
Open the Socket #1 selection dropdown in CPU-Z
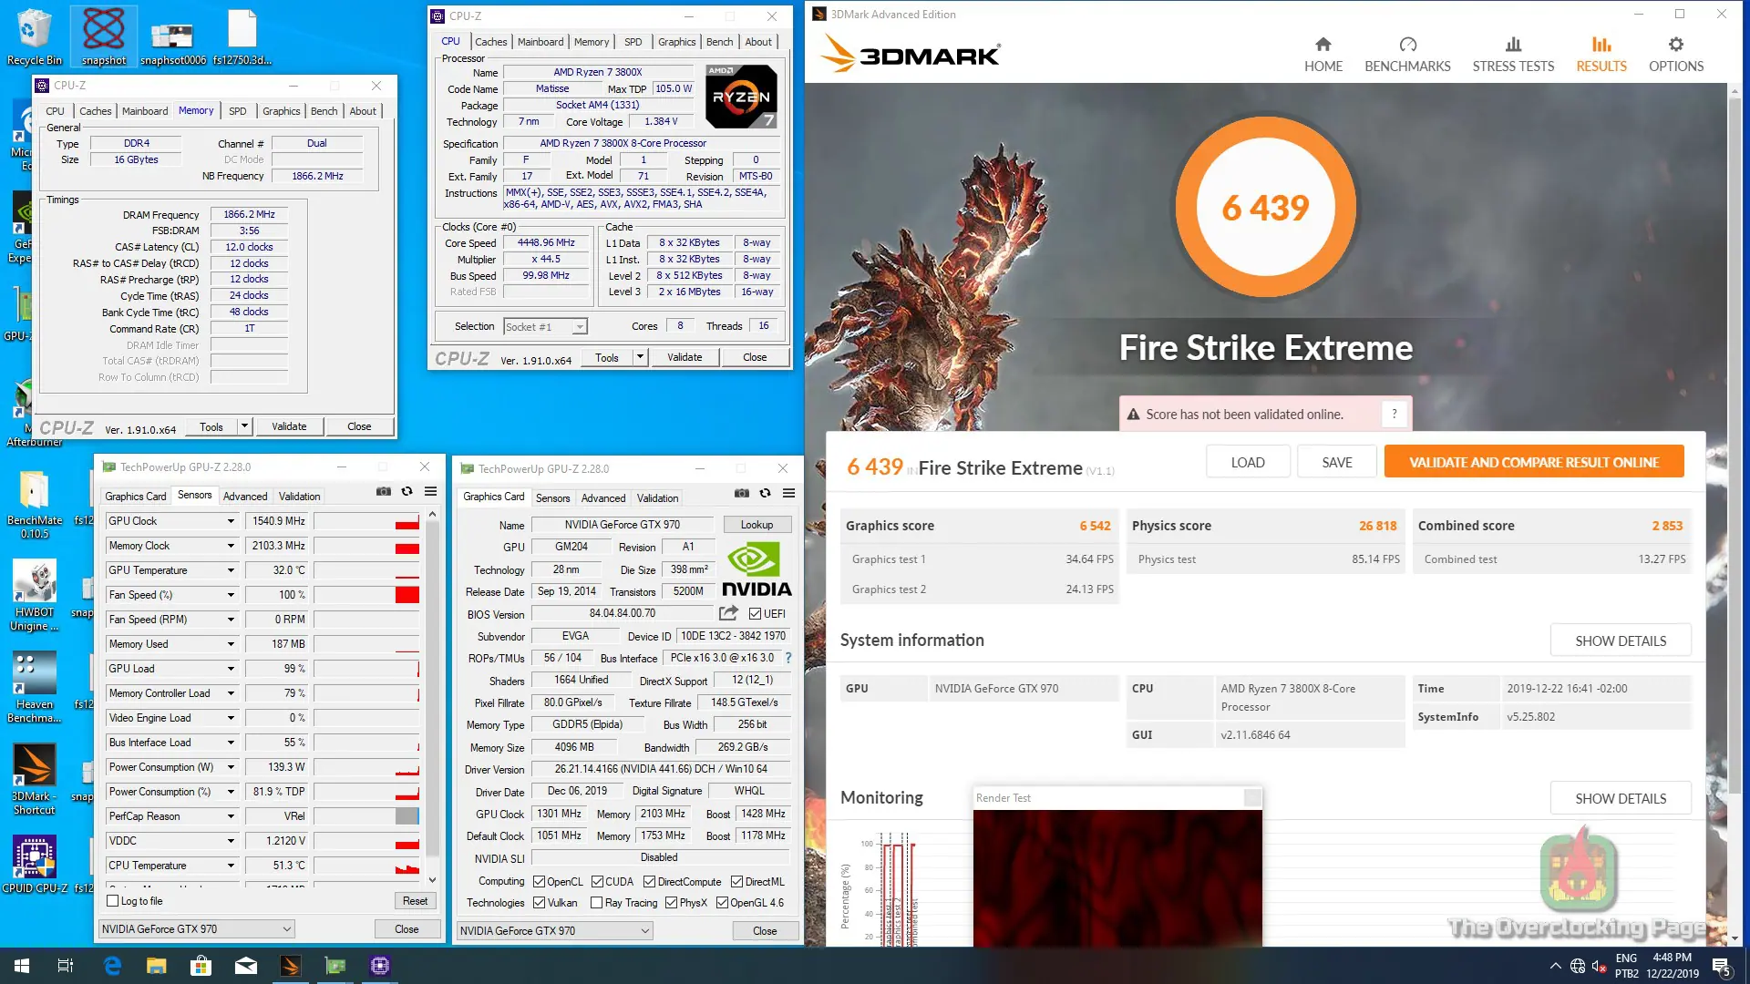coord(546,327)
